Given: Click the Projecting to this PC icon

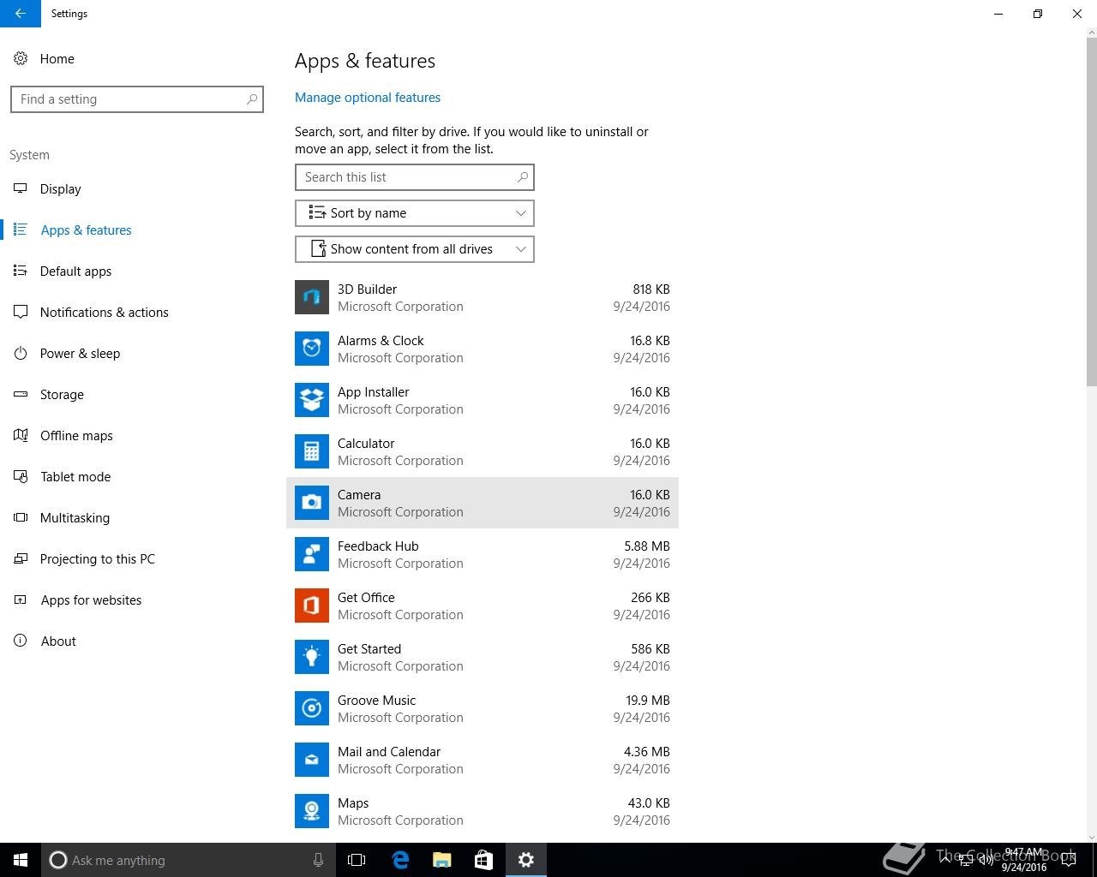Looking at the screenshot, I should pyautogui.click(x=21, y=558).
